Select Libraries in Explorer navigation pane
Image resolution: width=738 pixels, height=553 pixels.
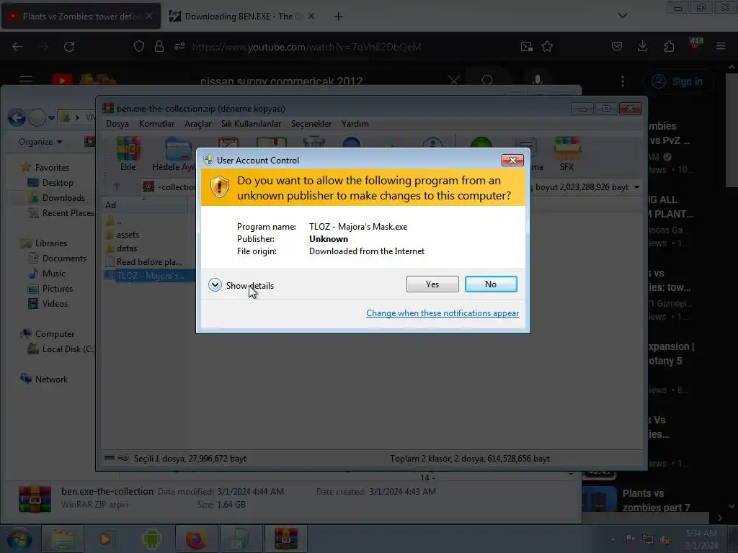coord(44,243)
